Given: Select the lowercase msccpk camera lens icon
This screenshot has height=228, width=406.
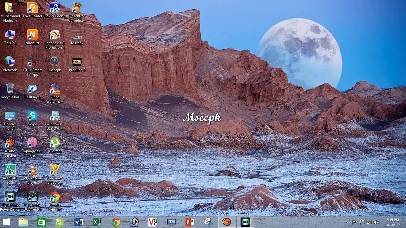Looking at the screenshot, I should [x=55, y=64].
